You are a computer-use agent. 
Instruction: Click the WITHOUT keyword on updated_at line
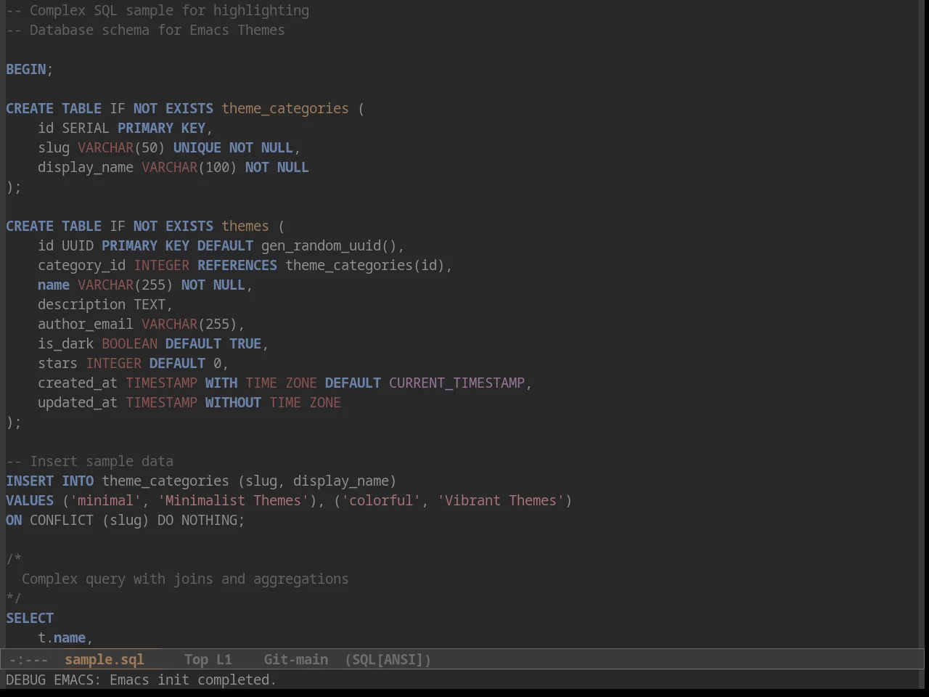click(x=233, y=402)
